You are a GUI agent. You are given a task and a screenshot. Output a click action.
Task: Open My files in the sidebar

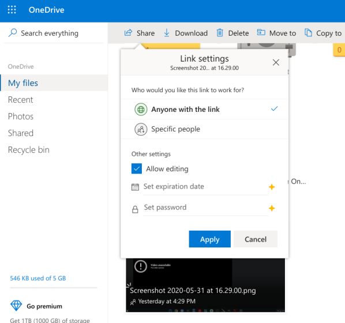[54, 82]
